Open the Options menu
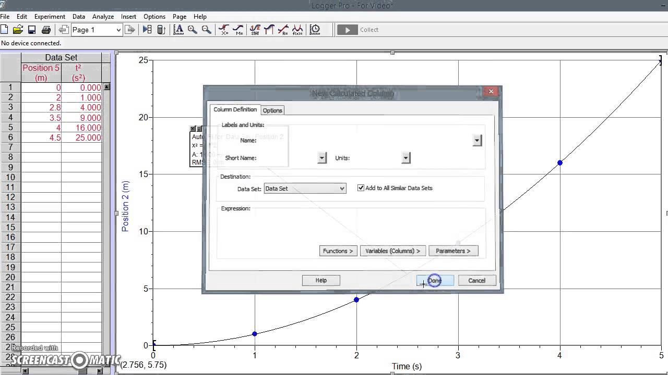 [x=154, y=17]
